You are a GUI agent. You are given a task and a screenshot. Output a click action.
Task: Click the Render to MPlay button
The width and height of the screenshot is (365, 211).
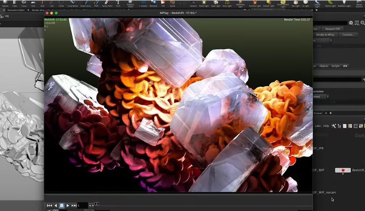(325, 35)
